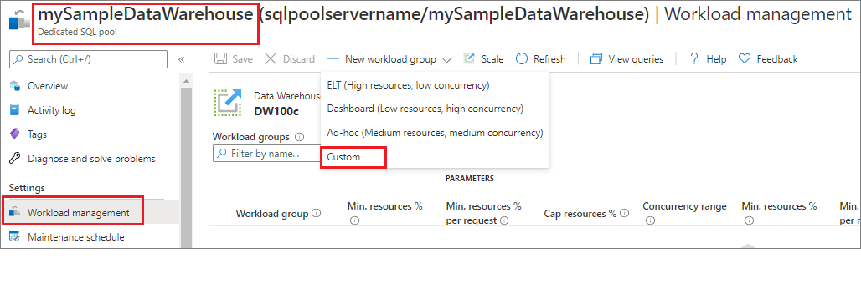The height and width of the screenshot is (304, 861).
Task: Open Diagnose and solve problems
Action: click(x=91, y=159)
